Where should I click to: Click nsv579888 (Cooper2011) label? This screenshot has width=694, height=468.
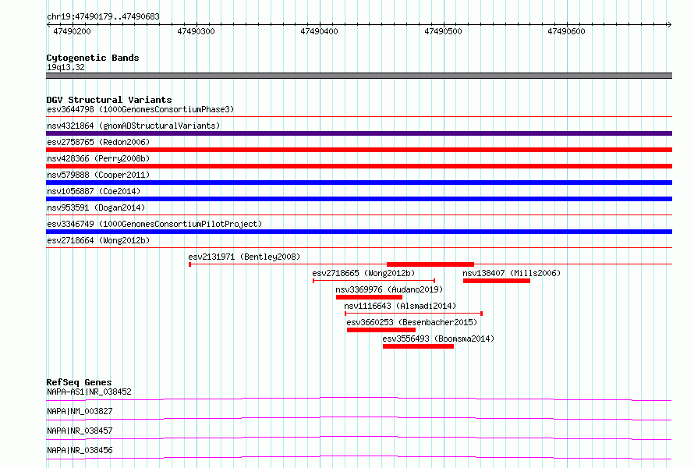[98, 175]
